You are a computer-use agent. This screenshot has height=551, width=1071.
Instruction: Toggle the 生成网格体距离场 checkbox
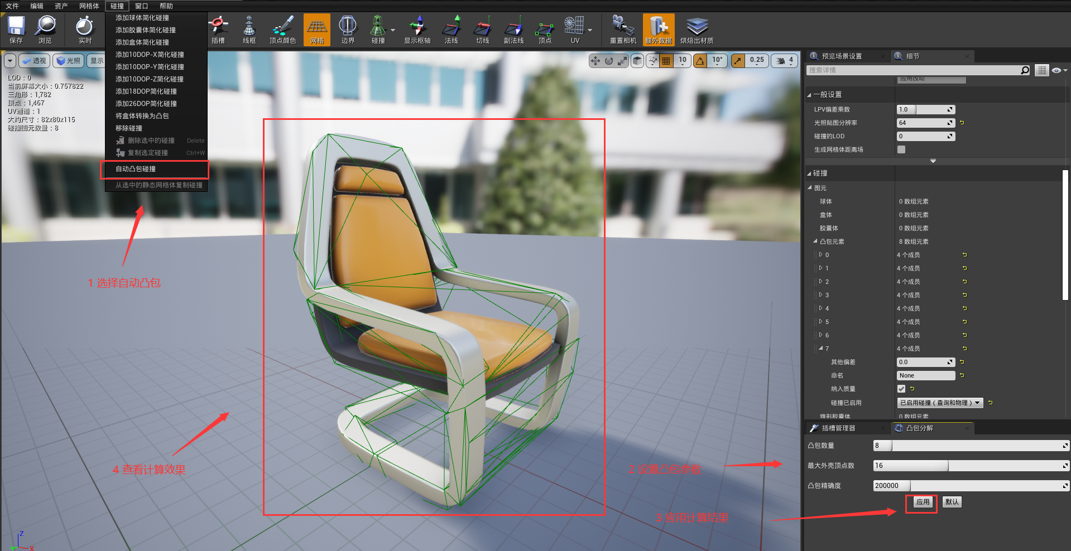(901, 149)
